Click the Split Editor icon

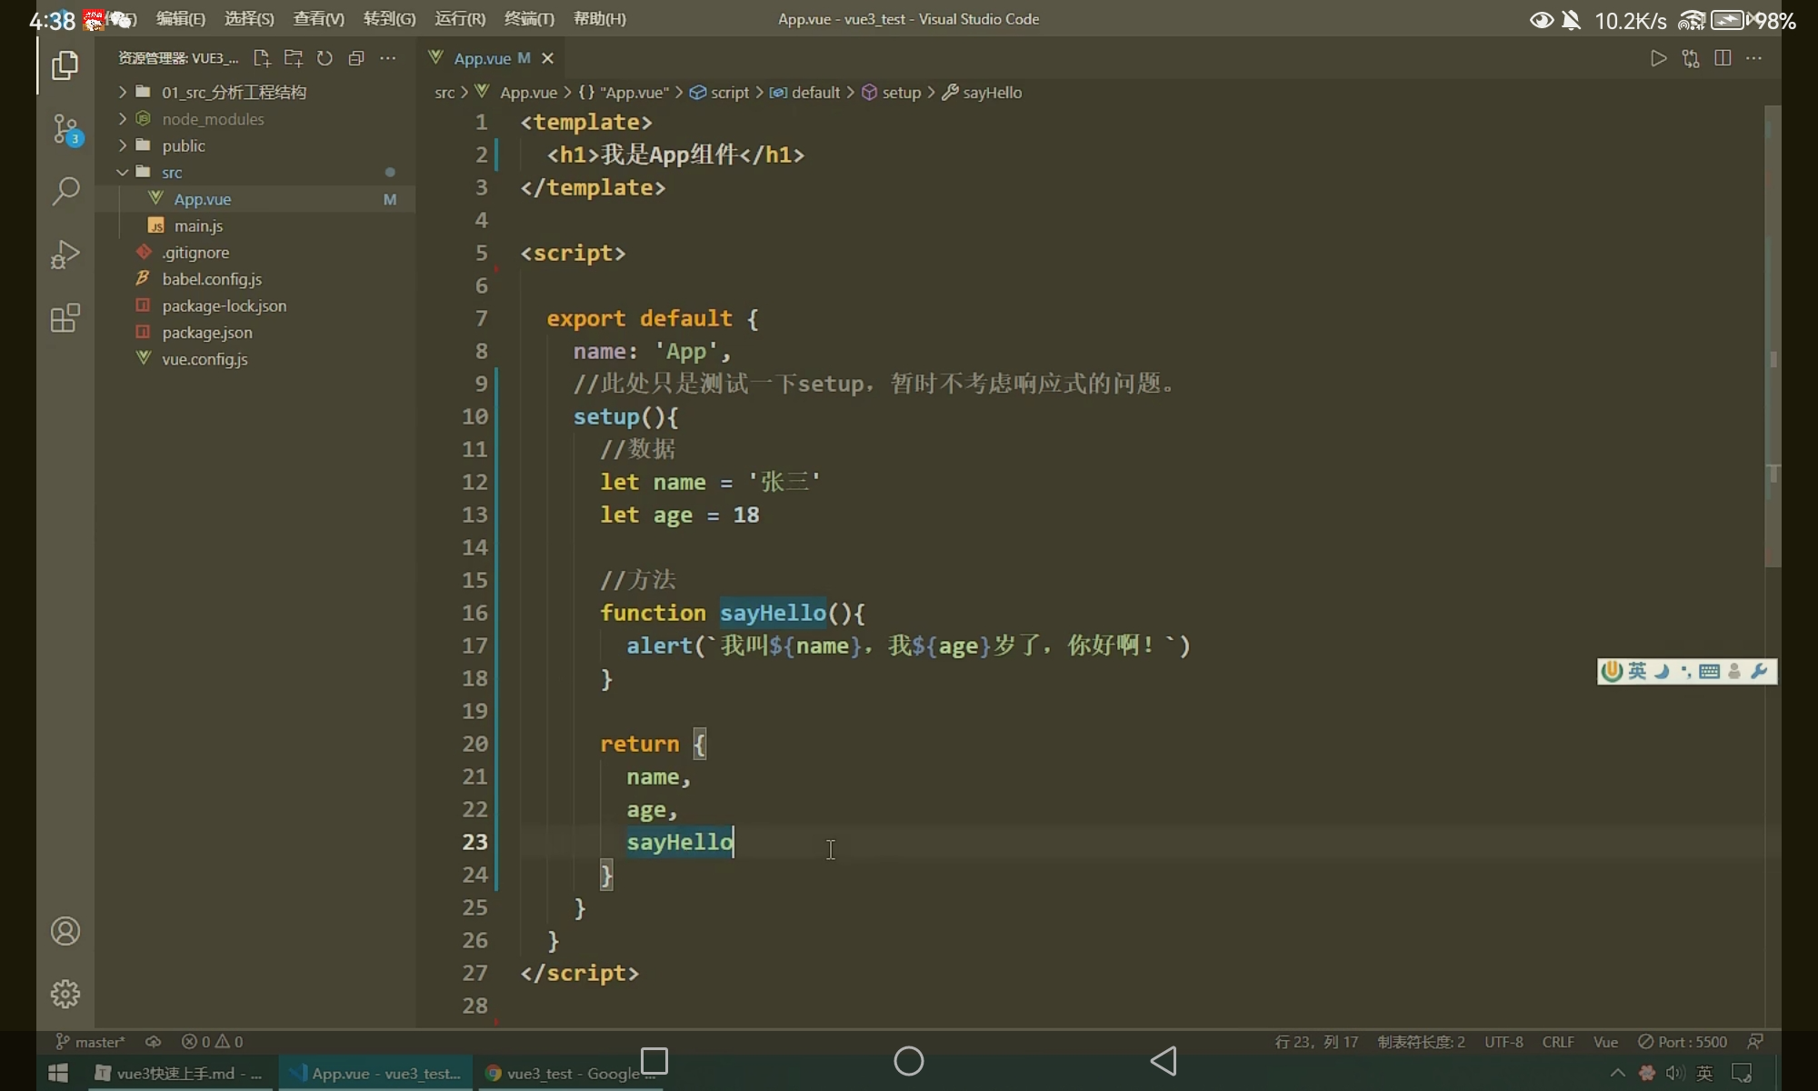[1723, 58]
